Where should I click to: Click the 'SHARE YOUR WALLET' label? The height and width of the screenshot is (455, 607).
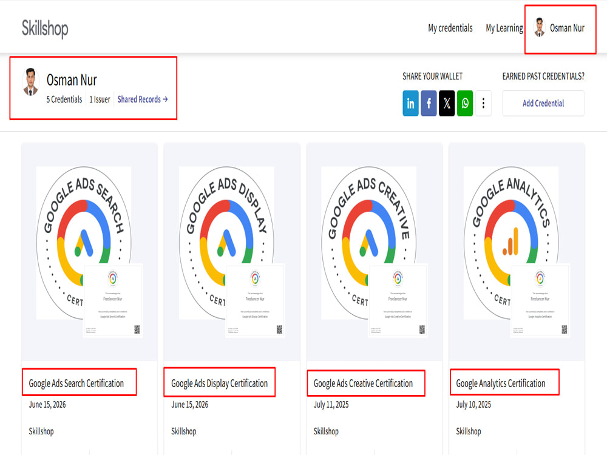click(432, 76)
